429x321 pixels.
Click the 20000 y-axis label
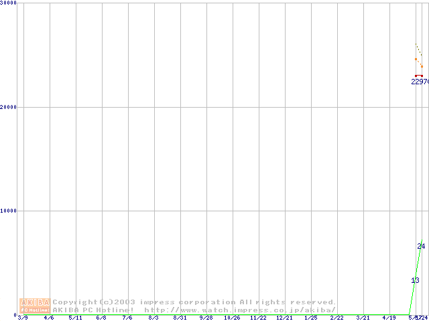[10, 107]
